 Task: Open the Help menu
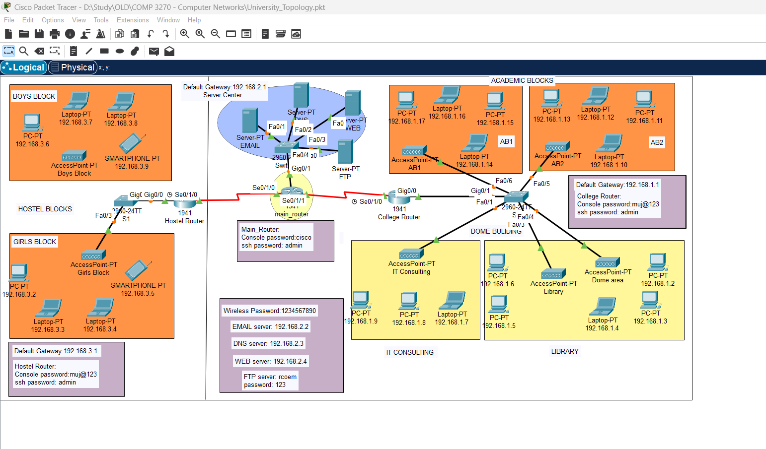point(194,20)
